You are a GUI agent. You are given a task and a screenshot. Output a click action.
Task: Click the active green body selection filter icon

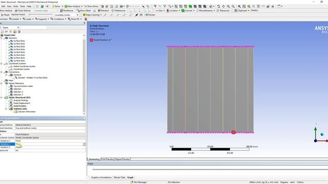point(190,6)
